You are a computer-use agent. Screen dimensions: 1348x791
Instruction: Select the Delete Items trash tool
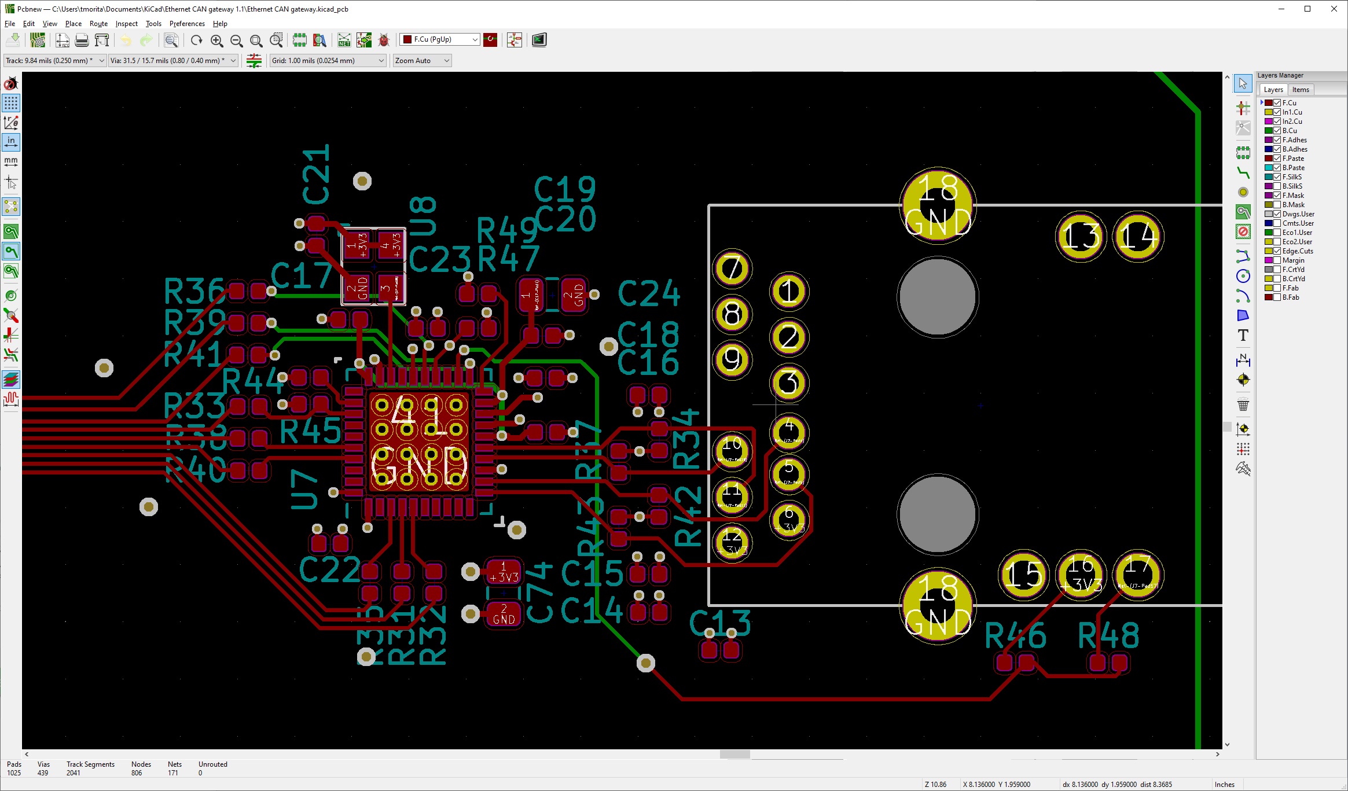1243,405
